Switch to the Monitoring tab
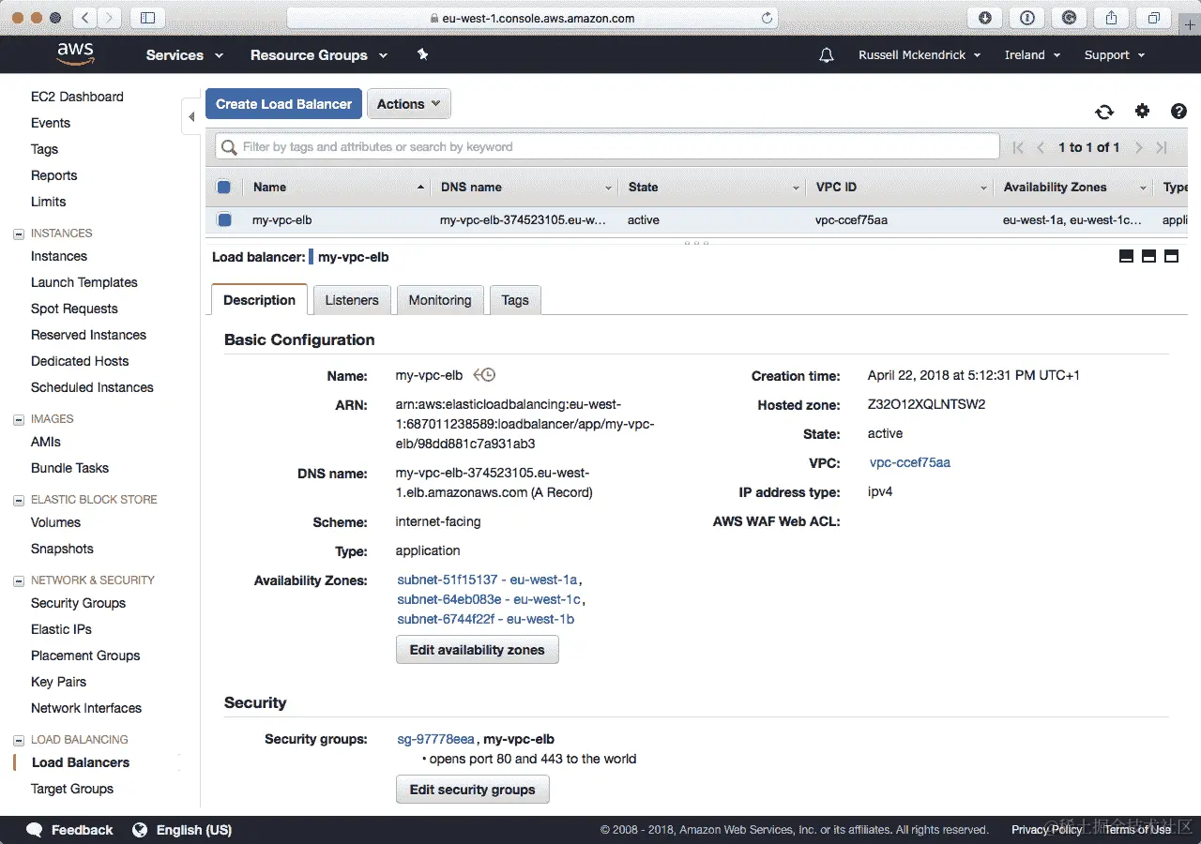The image size is (1201, 844). pos(440,300)
